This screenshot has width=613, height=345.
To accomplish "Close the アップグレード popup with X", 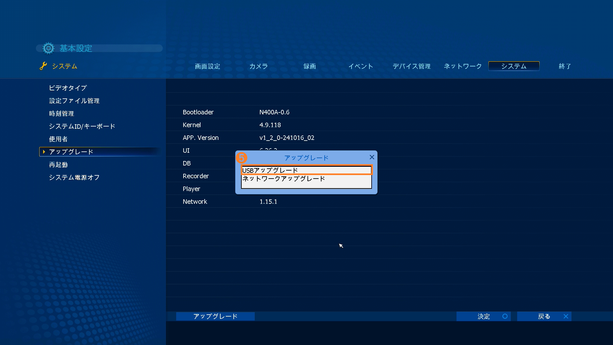I will 372,157.
